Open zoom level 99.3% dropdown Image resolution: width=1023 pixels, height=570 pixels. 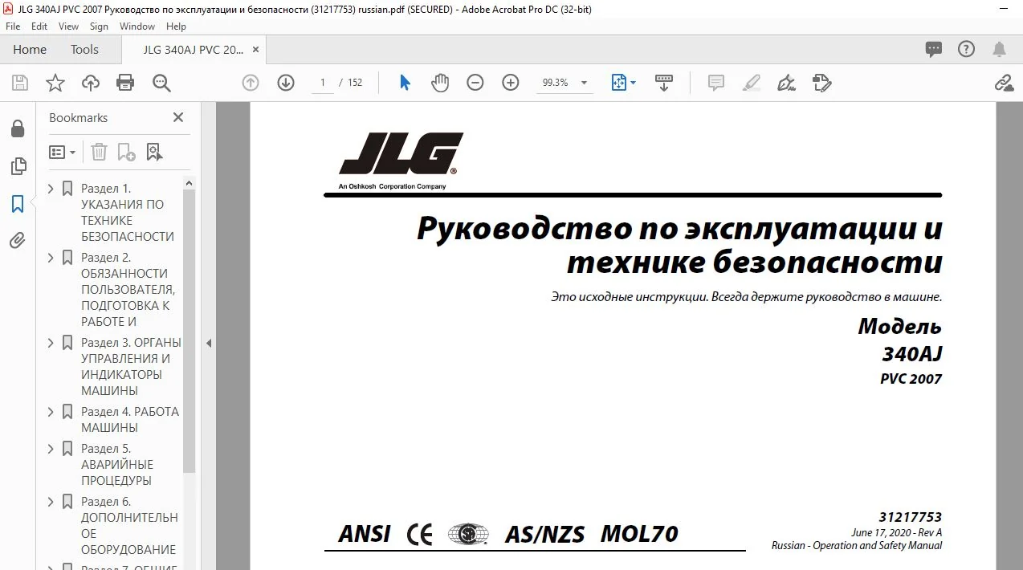click(x=584, y=83)
